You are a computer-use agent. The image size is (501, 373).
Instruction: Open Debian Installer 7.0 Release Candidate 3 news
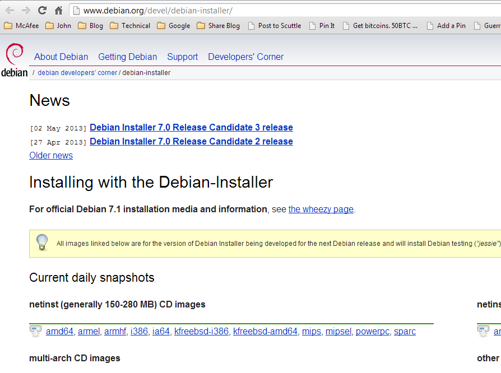point(192,128)
